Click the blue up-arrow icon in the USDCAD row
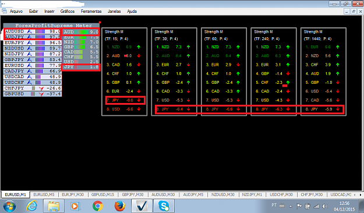Image resolution: width=364 pixels, height=213 pixels. tap(30, 77)
